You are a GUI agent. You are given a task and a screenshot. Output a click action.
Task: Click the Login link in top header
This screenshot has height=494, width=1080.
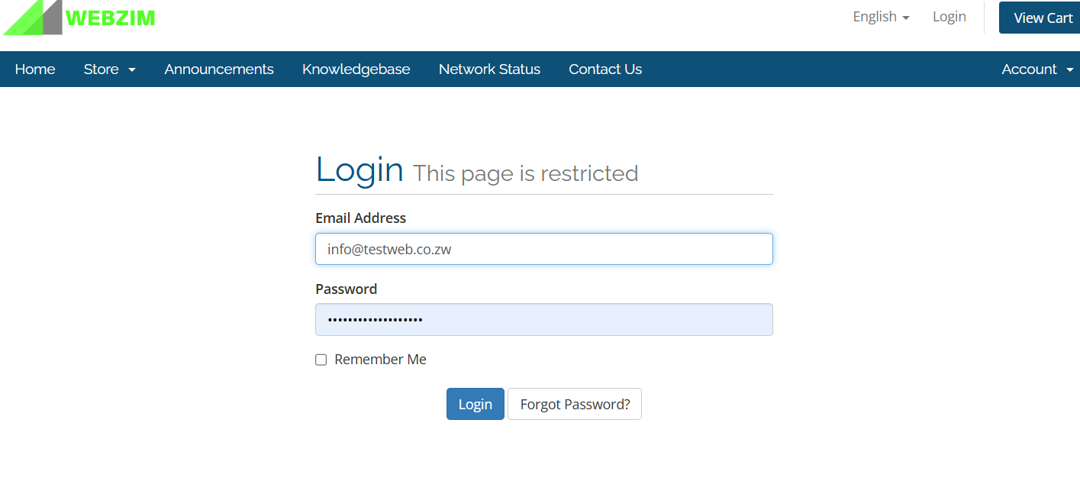pyautogui.click(x=949, y=17)
